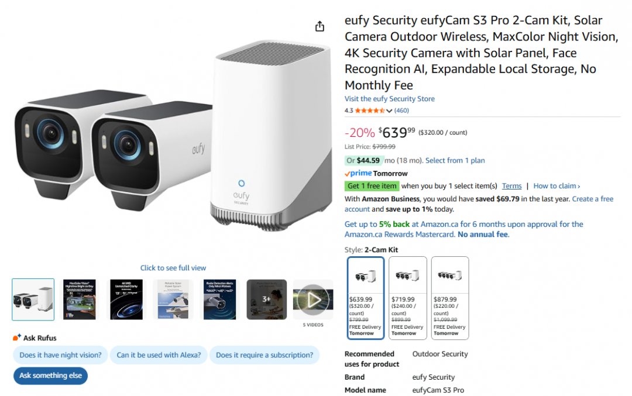Image resolution: width=632 pixels, height=396 pixels.
Task: Click the Ask Rufus sparkle icon
Action: click(x=17, y=338)
